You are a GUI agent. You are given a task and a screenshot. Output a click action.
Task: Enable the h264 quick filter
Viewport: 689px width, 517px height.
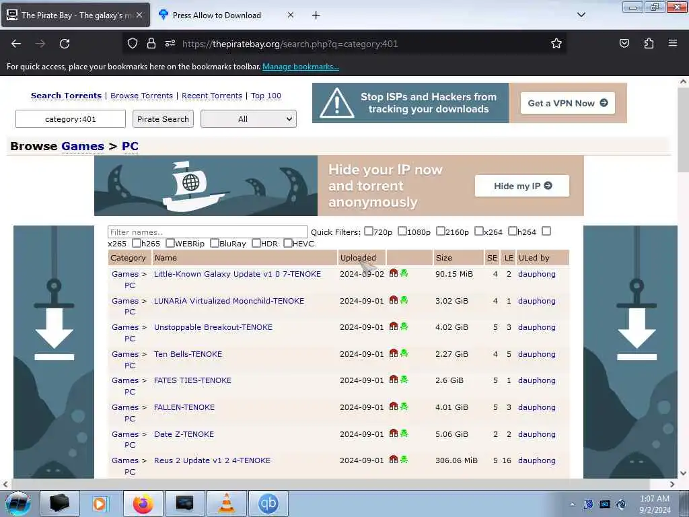[512, 231]
